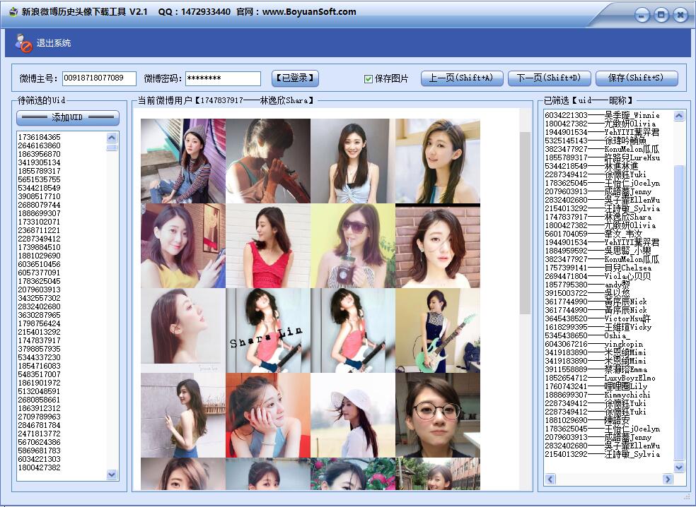Select thumbnail with Shara Lin text
This screenshot has height=507, width=696.
pyautogui.click(x=268, y=330)
